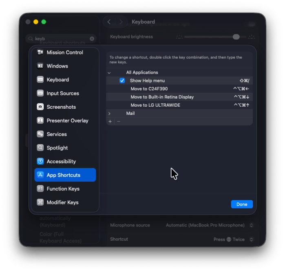Click the search field containing keyb
The height and width of the screenshot is (272, 285).
pos(61,39)
